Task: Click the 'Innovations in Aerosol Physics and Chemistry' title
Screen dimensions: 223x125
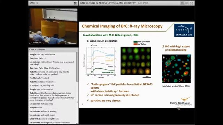Action: (x=108, y=3)
